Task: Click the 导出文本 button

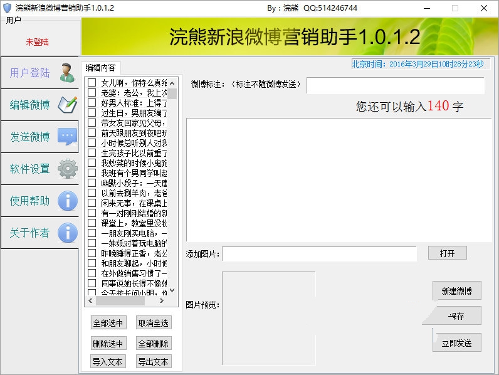Action: click(154, 362)
